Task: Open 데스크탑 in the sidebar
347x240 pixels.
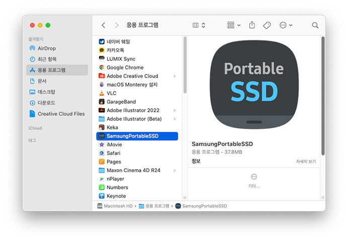Action: [57, 92]
